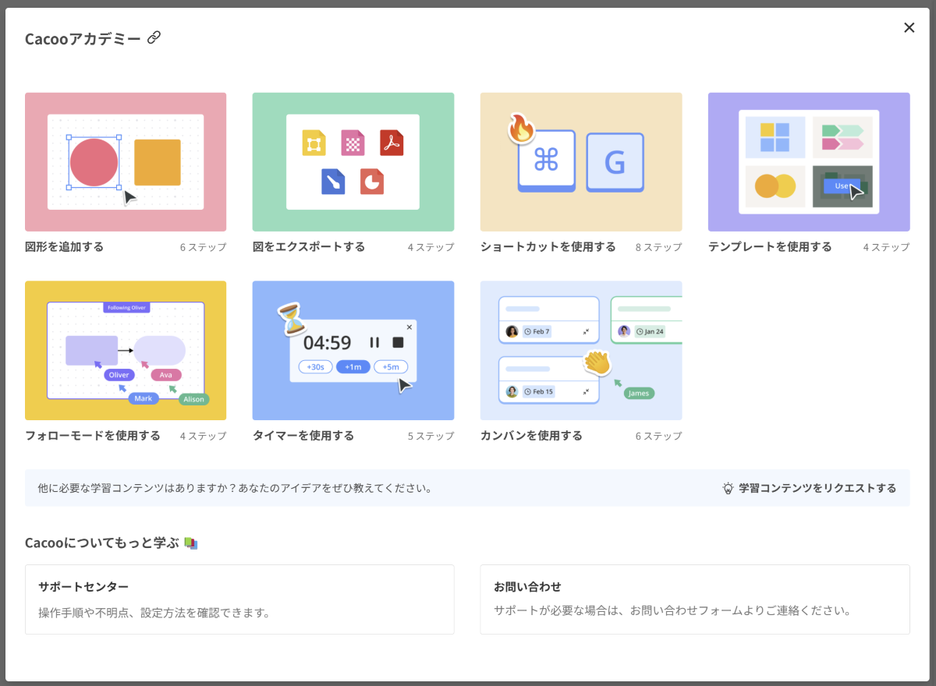The image size is (936, 686).
Task: Select the ショートカットを使用する title text
Action: [548, 247]
